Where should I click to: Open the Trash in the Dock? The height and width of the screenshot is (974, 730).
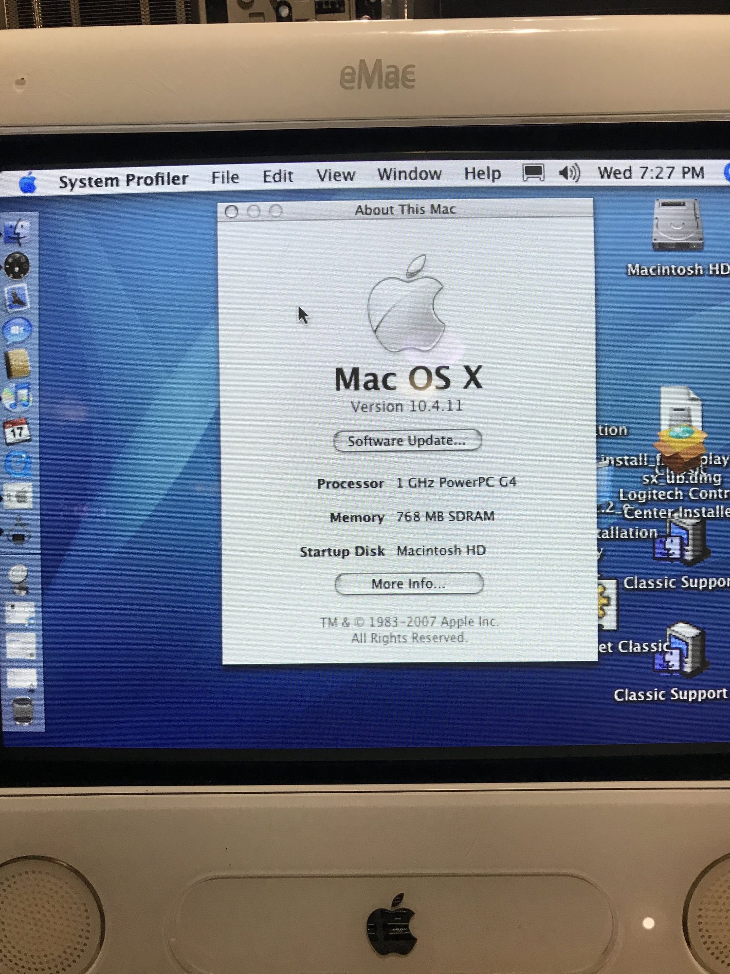[22, 711]
